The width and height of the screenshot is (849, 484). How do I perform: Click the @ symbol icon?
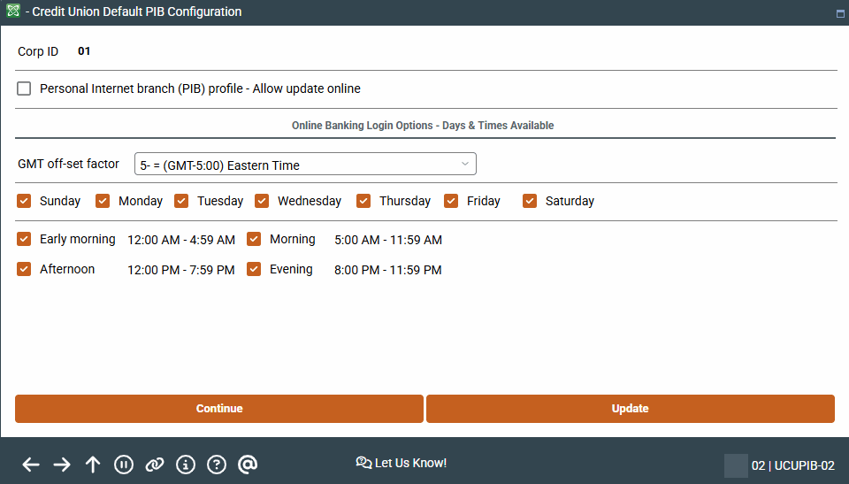(x=248, y=465)
